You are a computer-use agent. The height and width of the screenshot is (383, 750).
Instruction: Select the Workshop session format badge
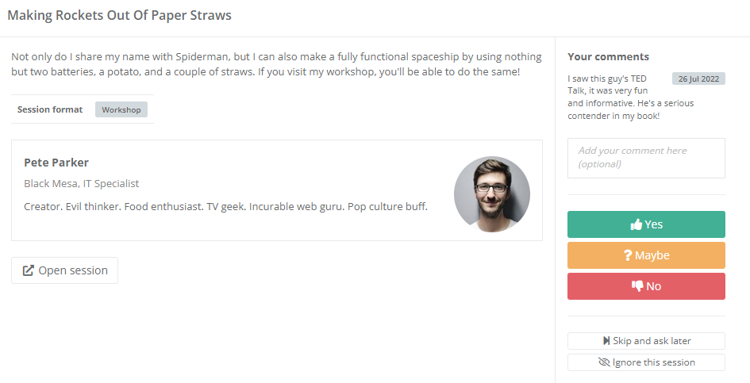tap(121, 110)
